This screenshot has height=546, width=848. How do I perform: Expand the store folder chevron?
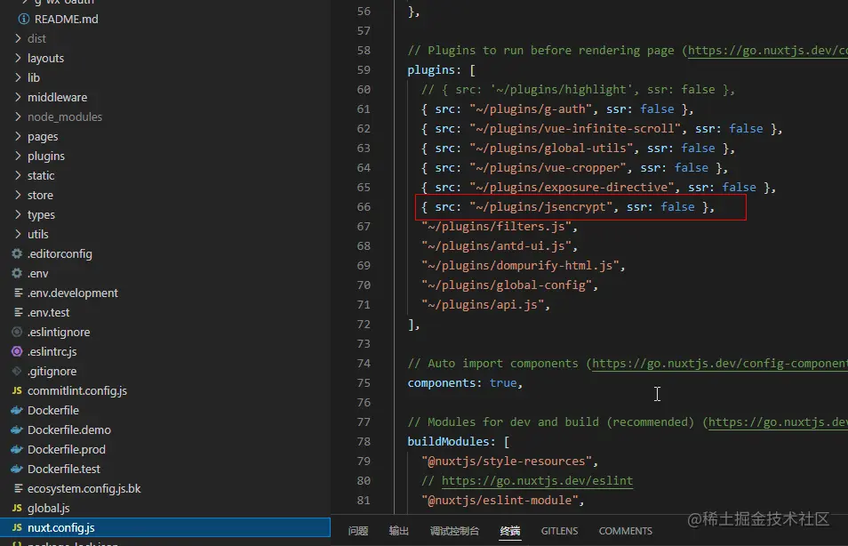[18, 195]
